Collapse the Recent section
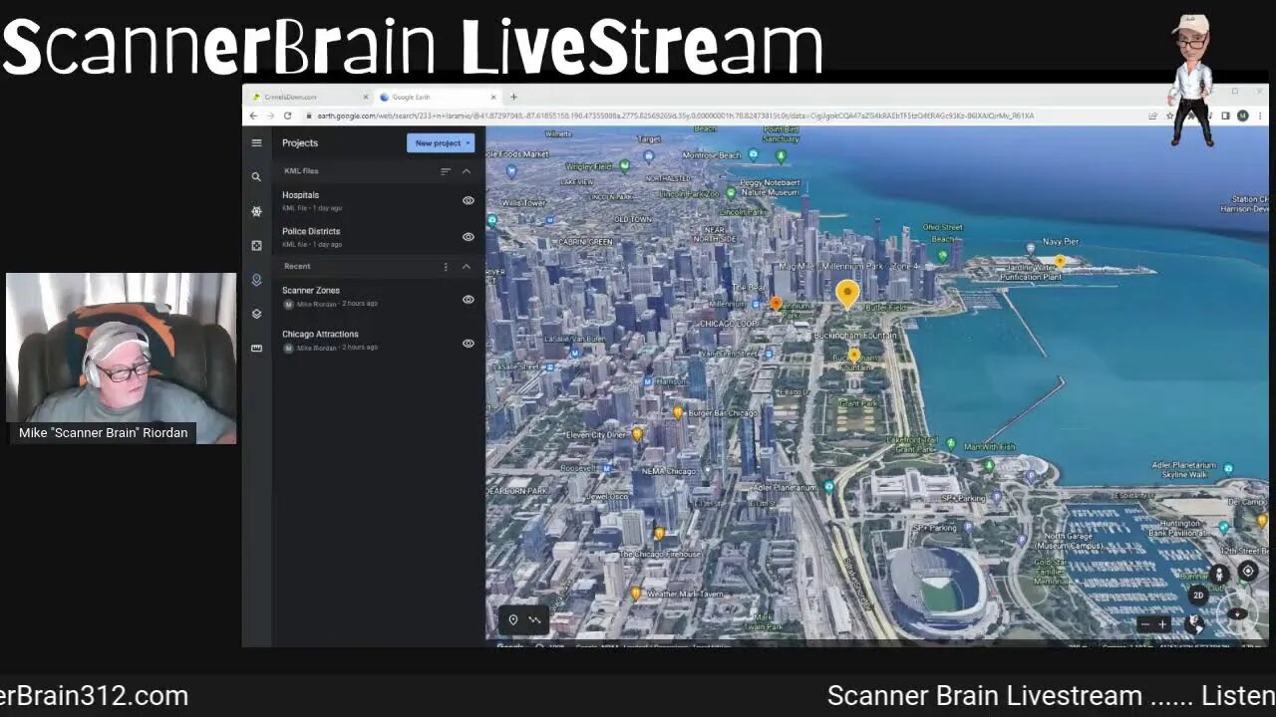This screenshot has width=1276, height=717. point(466,267)
